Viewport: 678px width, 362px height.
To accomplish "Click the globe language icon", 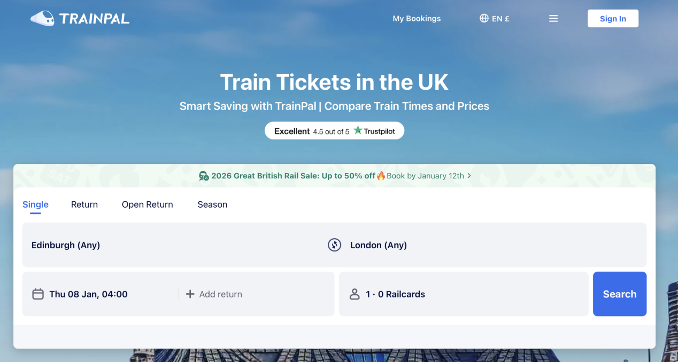I will 484,19.
